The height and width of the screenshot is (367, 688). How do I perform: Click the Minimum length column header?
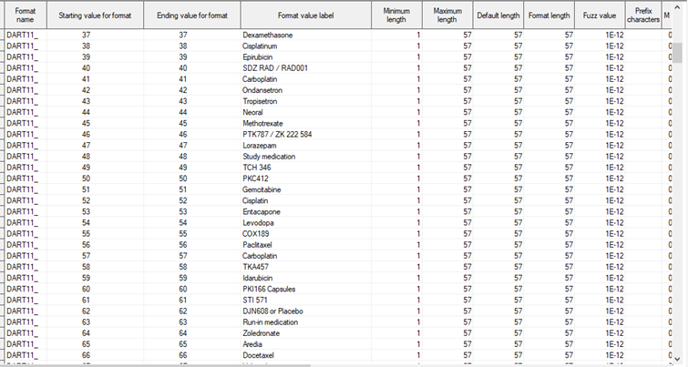point(396,15)
